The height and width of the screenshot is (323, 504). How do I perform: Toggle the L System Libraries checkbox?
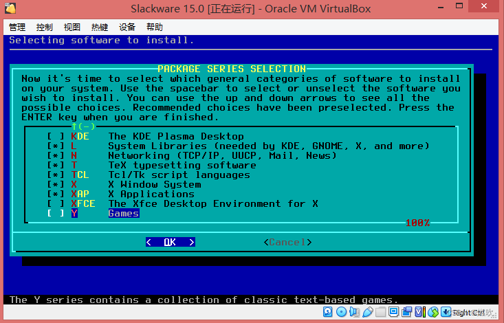coord(56,146)
